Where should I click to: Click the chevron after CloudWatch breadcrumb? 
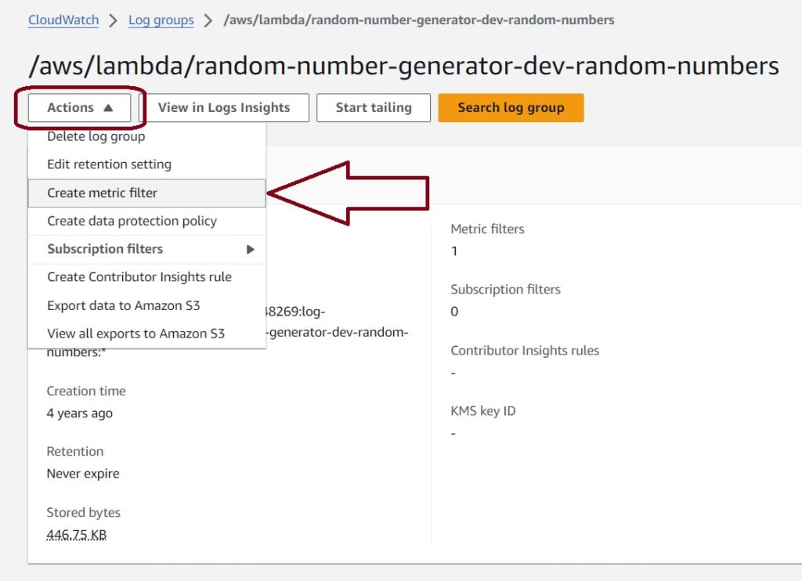coord(114,21)
